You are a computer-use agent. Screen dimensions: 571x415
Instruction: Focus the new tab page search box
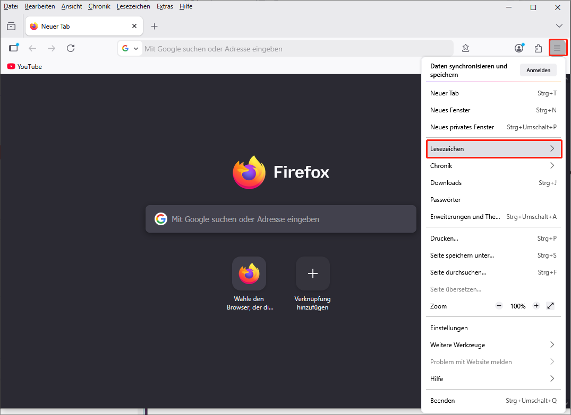(281, 219)
